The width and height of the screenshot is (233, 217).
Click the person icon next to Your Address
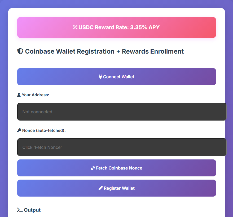pos(19,95)
